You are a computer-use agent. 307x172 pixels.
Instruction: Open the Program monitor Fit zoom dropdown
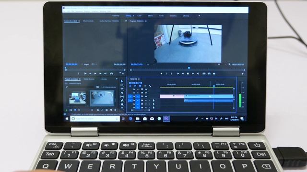pos(150,64)
